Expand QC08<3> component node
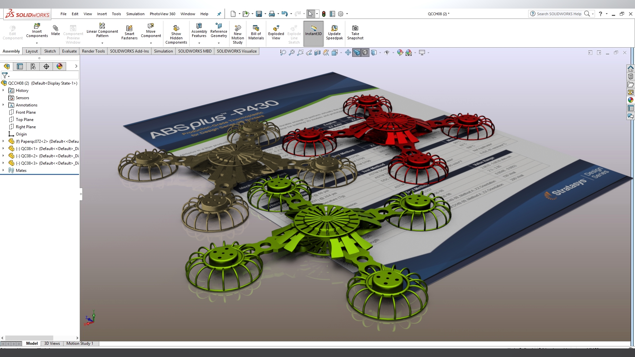 click(x=3, y=163)
